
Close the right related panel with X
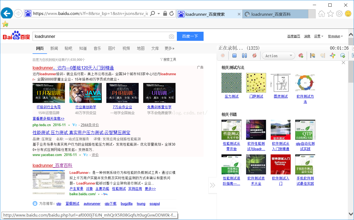[x=344, y=62]
